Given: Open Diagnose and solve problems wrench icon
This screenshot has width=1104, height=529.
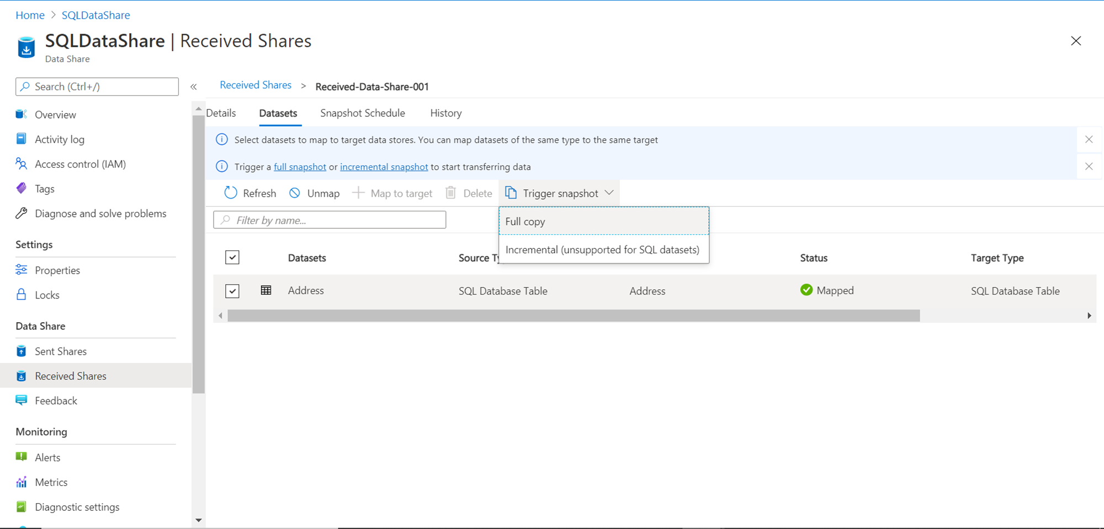Looking at the screenshot, I should point(22,213).
